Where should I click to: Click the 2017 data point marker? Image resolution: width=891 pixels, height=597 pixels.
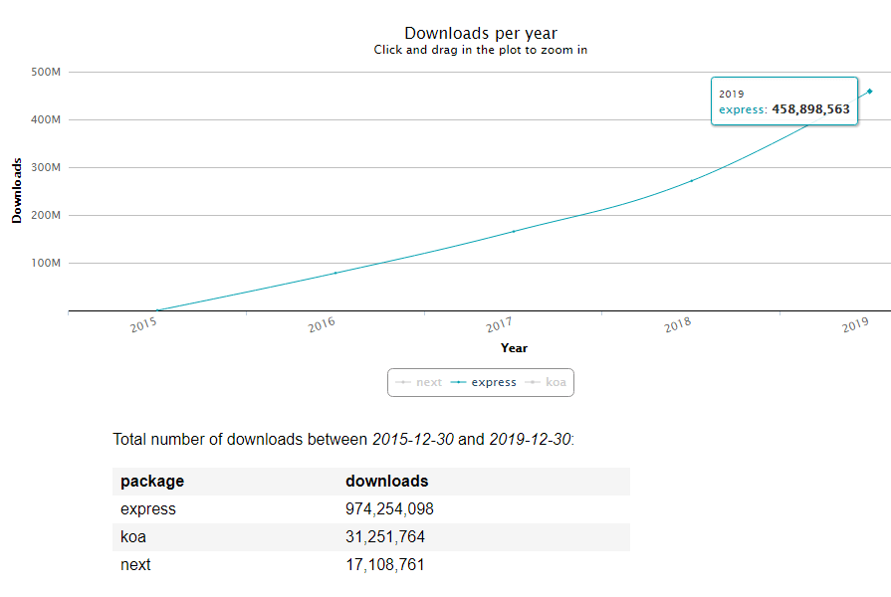514,232
